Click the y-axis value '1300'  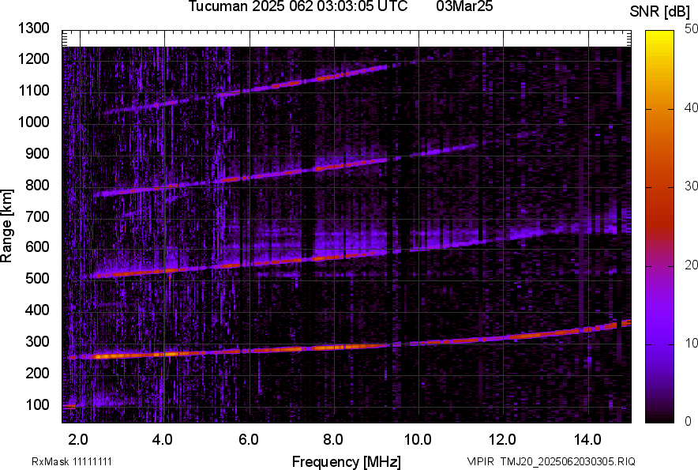coord(33,28)
